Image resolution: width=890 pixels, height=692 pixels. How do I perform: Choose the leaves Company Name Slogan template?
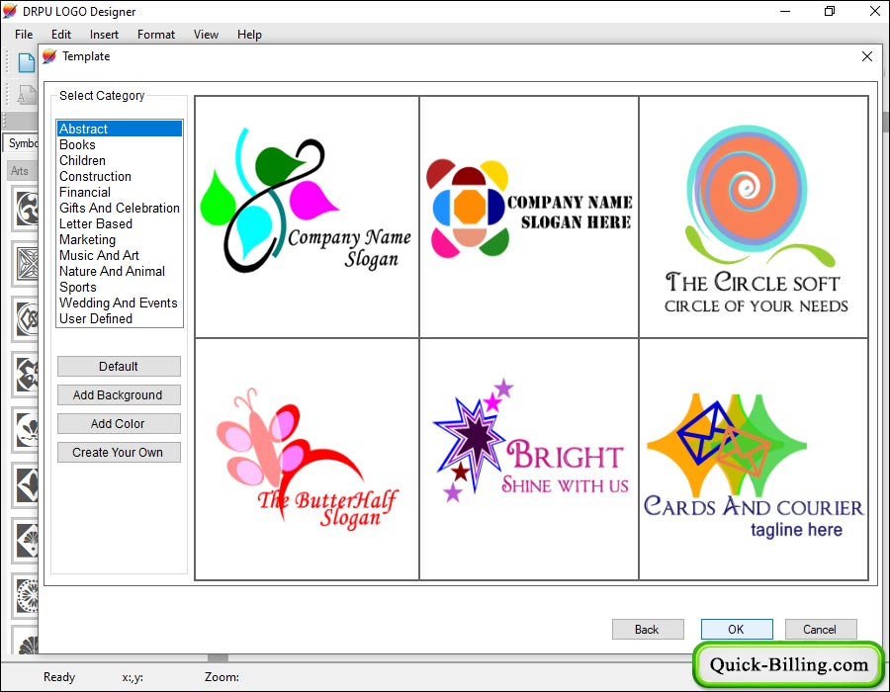307,216
